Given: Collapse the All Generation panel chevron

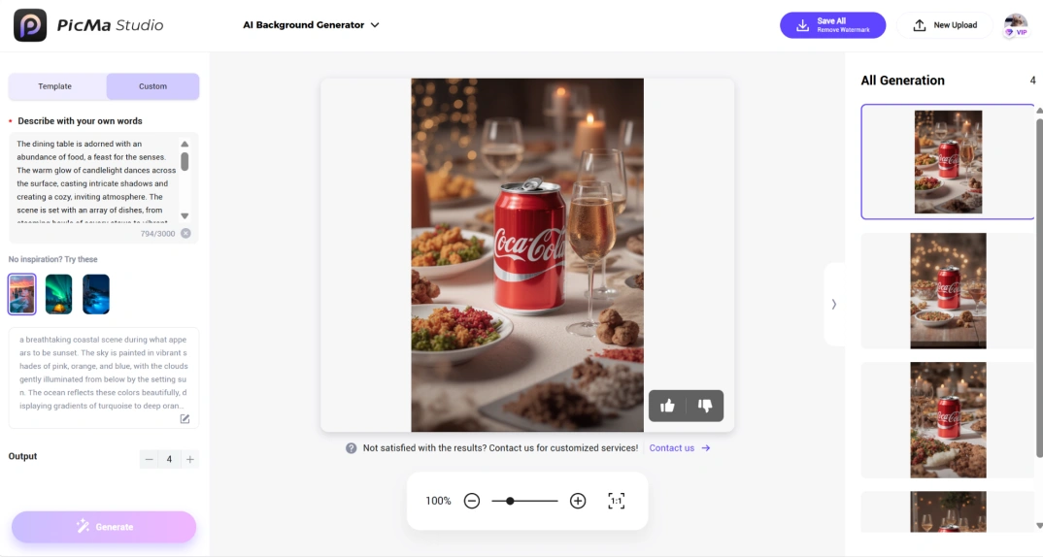Looking at the screenshot, I should point(834,305).
